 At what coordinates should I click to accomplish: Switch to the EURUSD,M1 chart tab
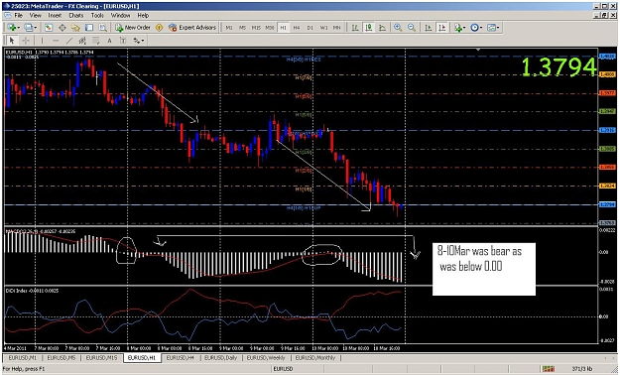(x=22, y=357)
